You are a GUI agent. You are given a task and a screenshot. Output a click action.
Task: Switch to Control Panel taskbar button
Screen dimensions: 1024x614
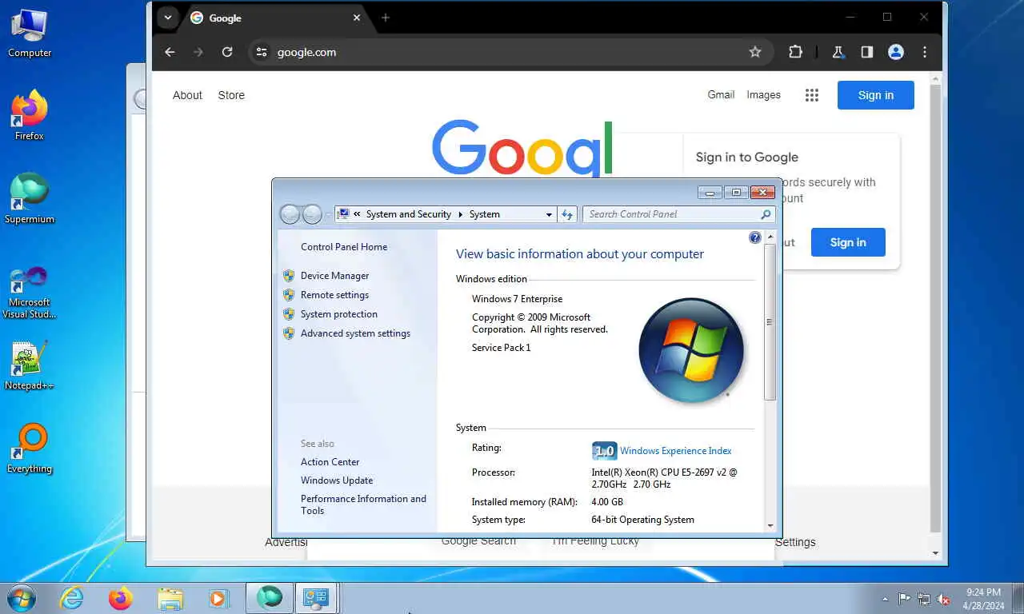(317, 598)
